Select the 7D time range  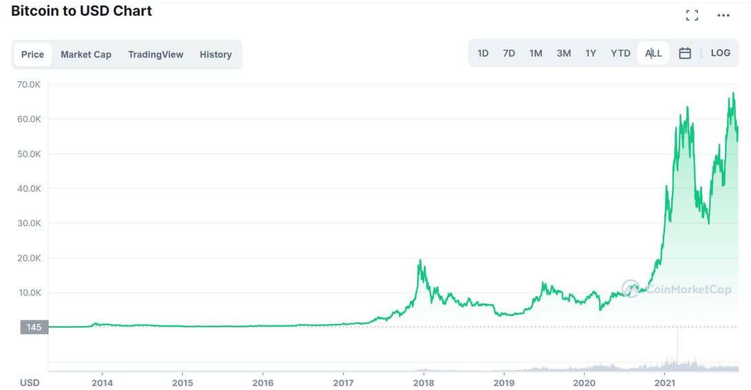tap(509, 53)
